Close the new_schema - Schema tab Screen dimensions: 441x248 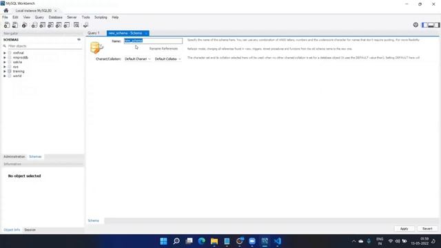click(146, 33)
